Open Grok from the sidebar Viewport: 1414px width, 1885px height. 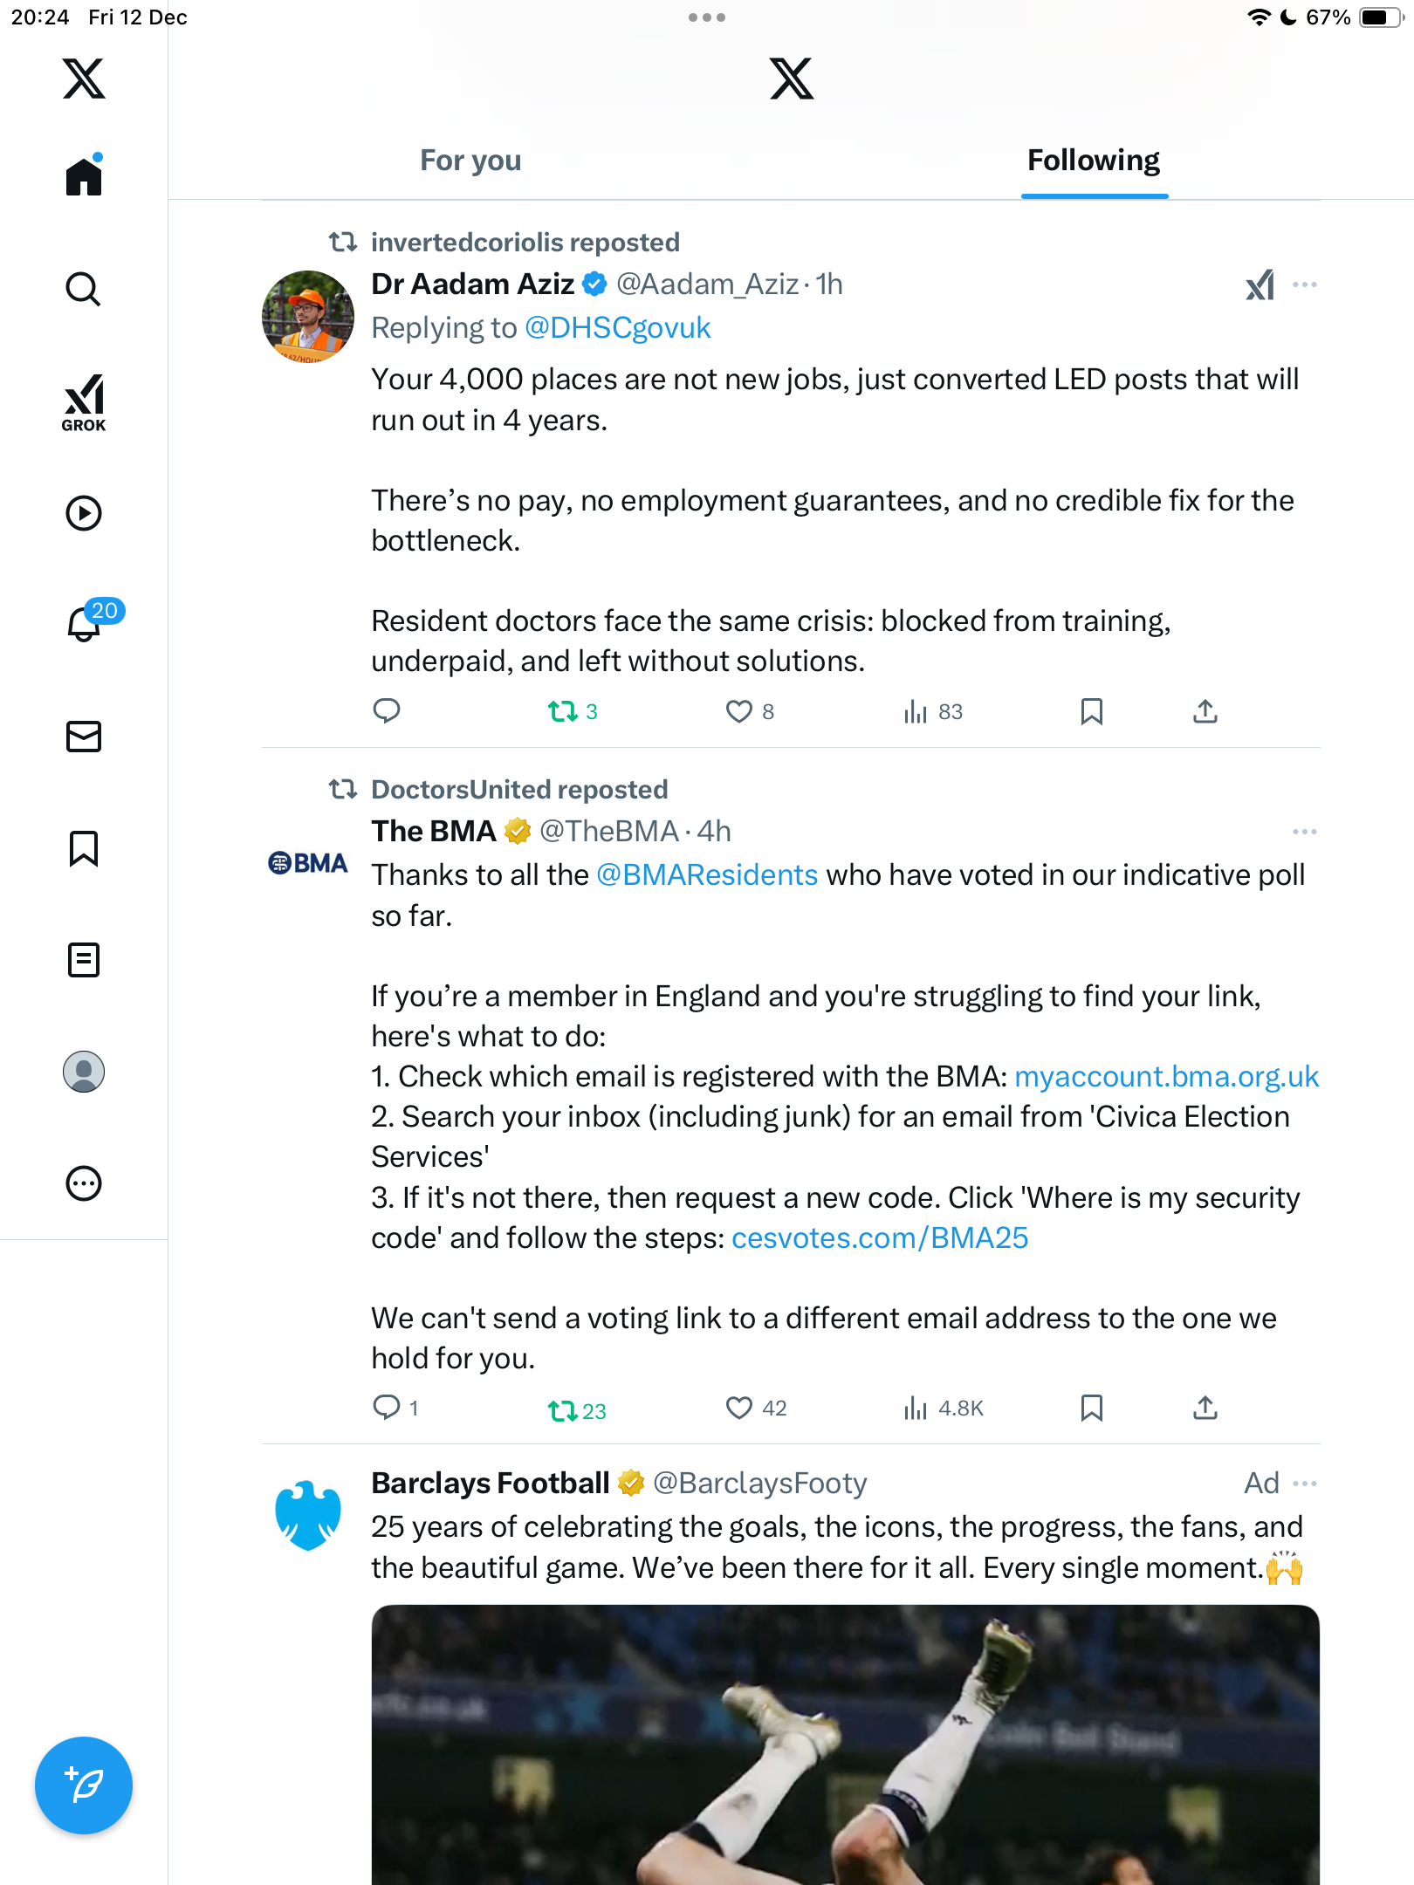84,401
